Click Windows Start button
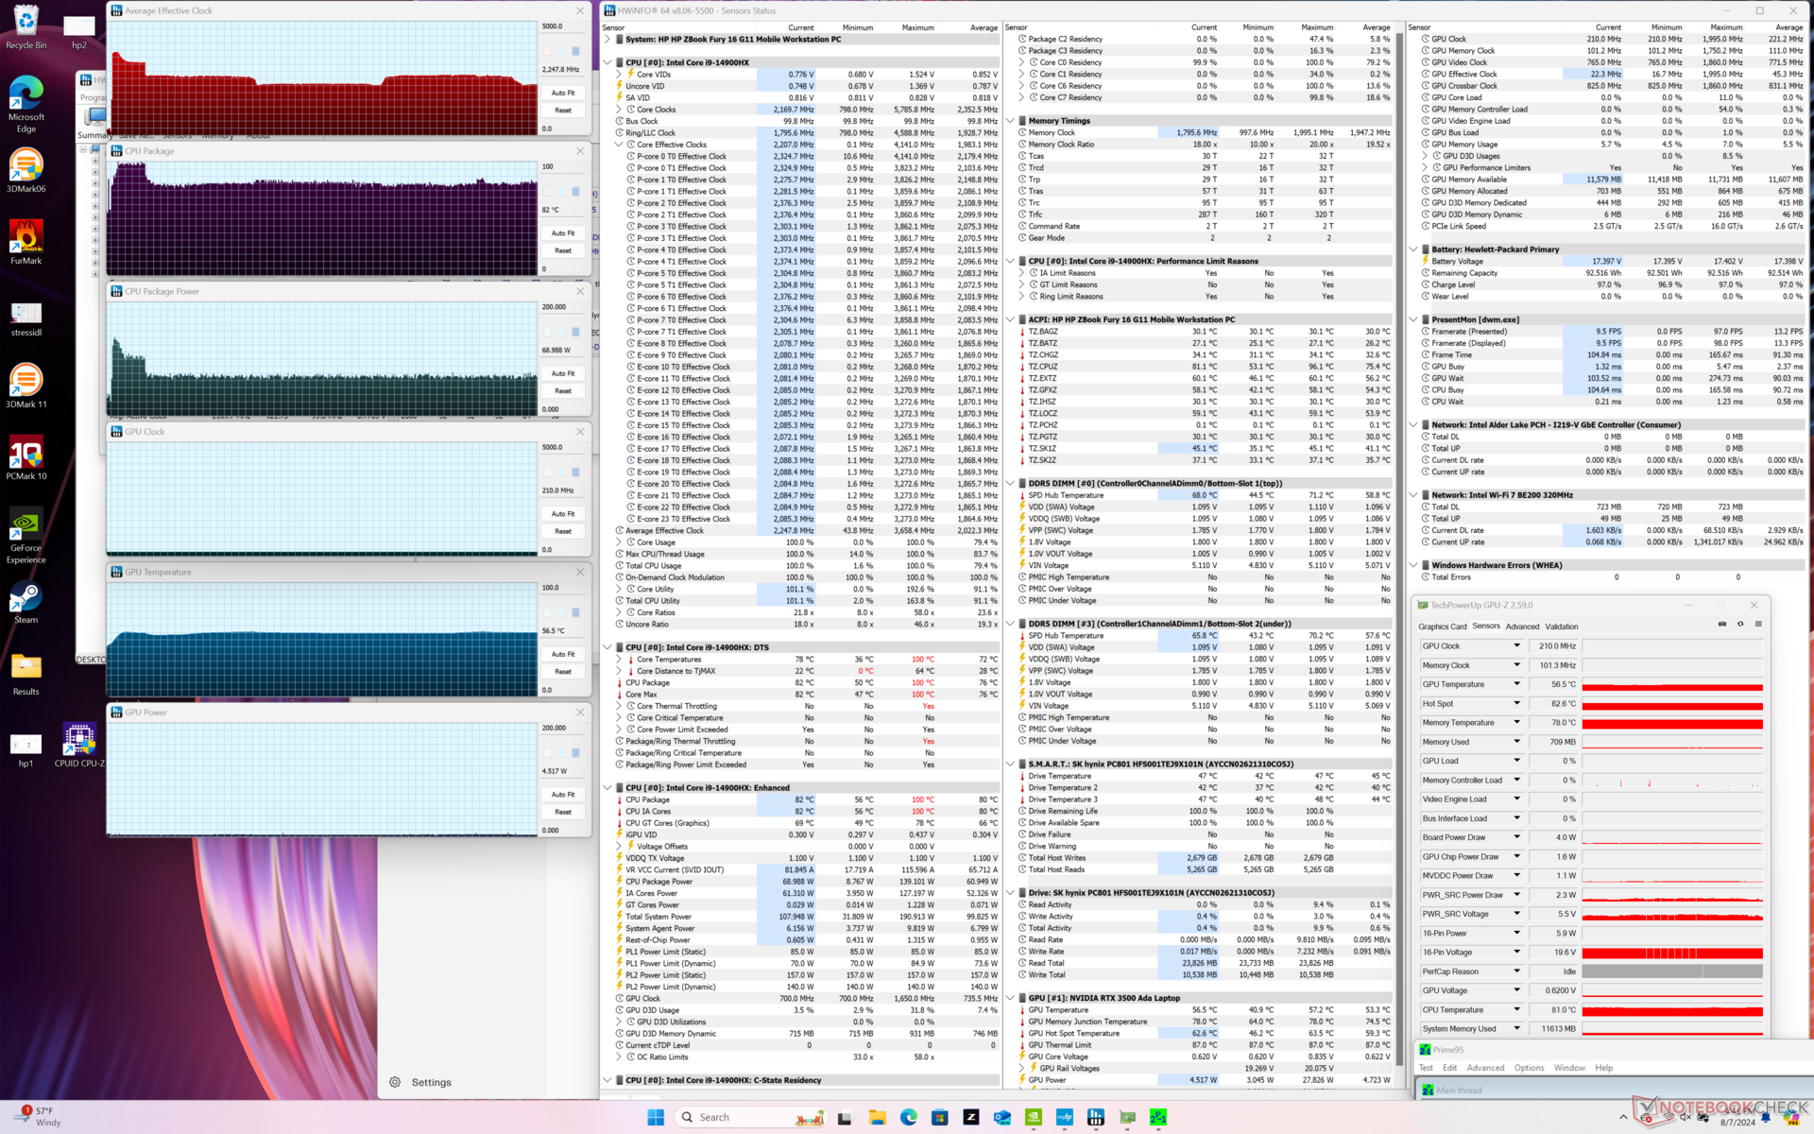Screen dimensions: 1814x1134 coord(656,1117)
